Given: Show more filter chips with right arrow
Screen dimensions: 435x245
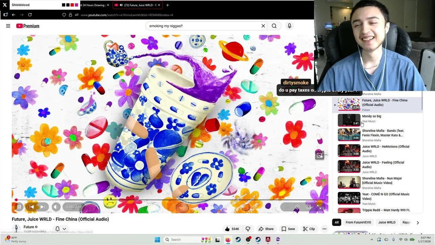Looking at the screenshot, I should tap(418, 223).
